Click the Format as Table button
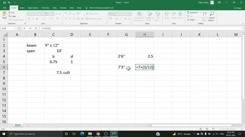Screen dimensions: 245x137 [x=149, y=16]
